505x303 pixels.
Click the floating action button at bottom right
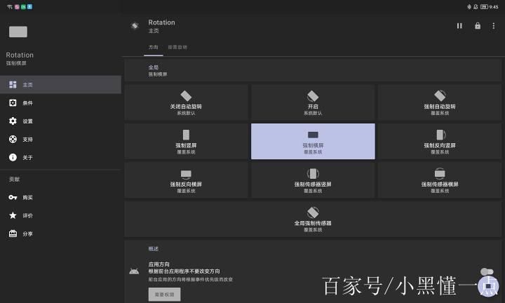tap(488, 286)
